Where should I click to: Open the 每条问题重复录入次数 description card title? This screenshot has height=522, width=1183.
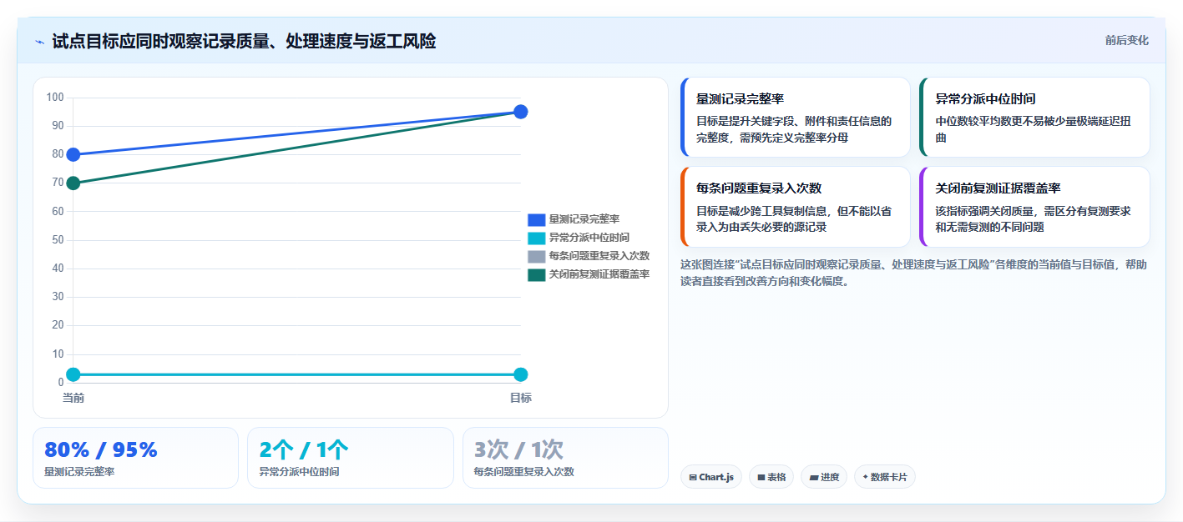[759, 188]
